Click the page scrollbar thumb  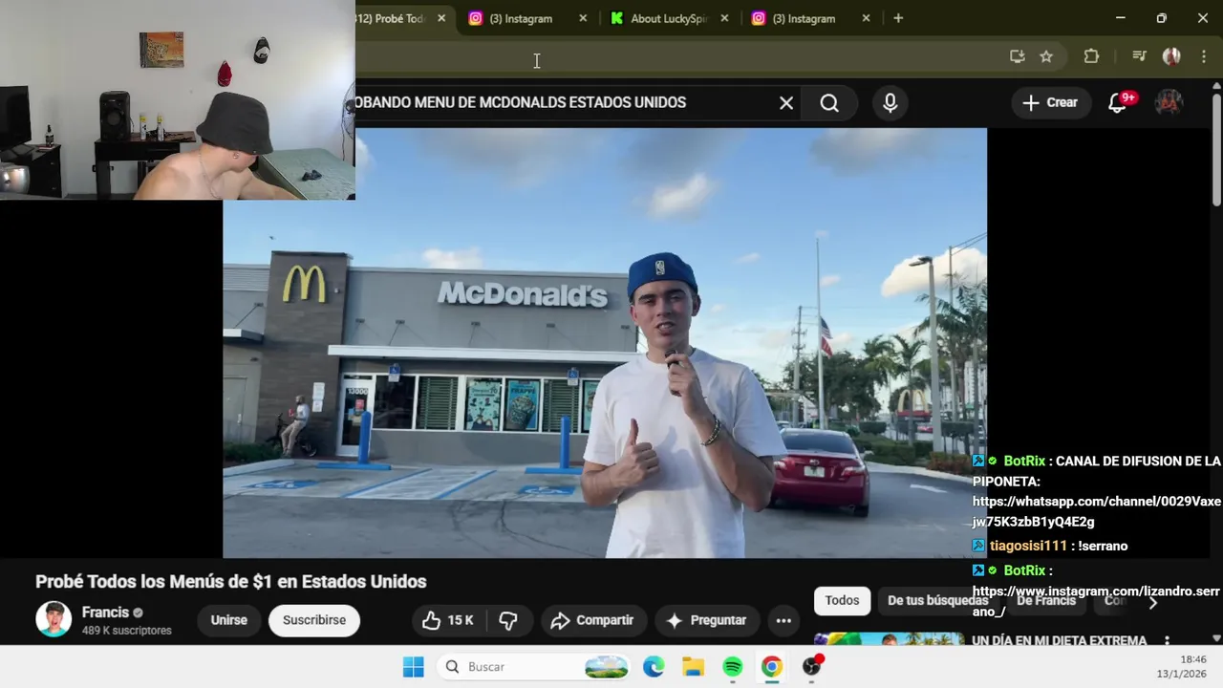[x=1216, y=148]
